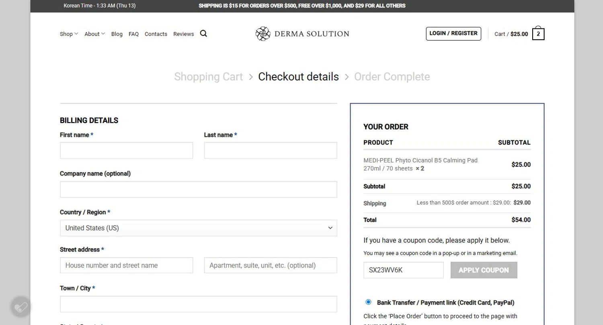This screenshot has width=603, height=325.
Task: Click the YOUR ORDER heading
Action: (x=386, y=127)
